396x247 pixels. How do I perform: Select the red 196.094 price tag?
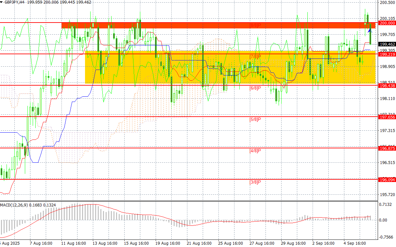387,180
